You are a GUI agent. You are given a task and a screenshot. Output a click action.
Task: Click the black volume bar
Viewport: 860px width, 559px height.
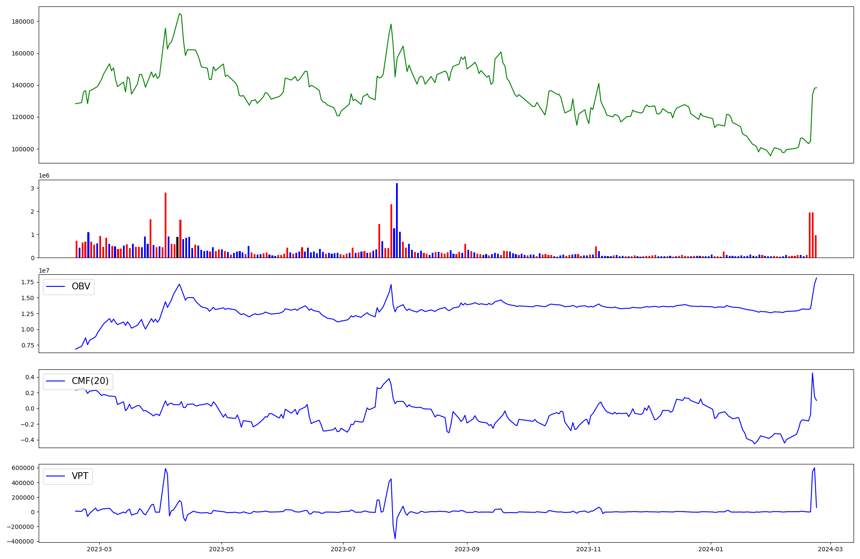coord(177,247)
